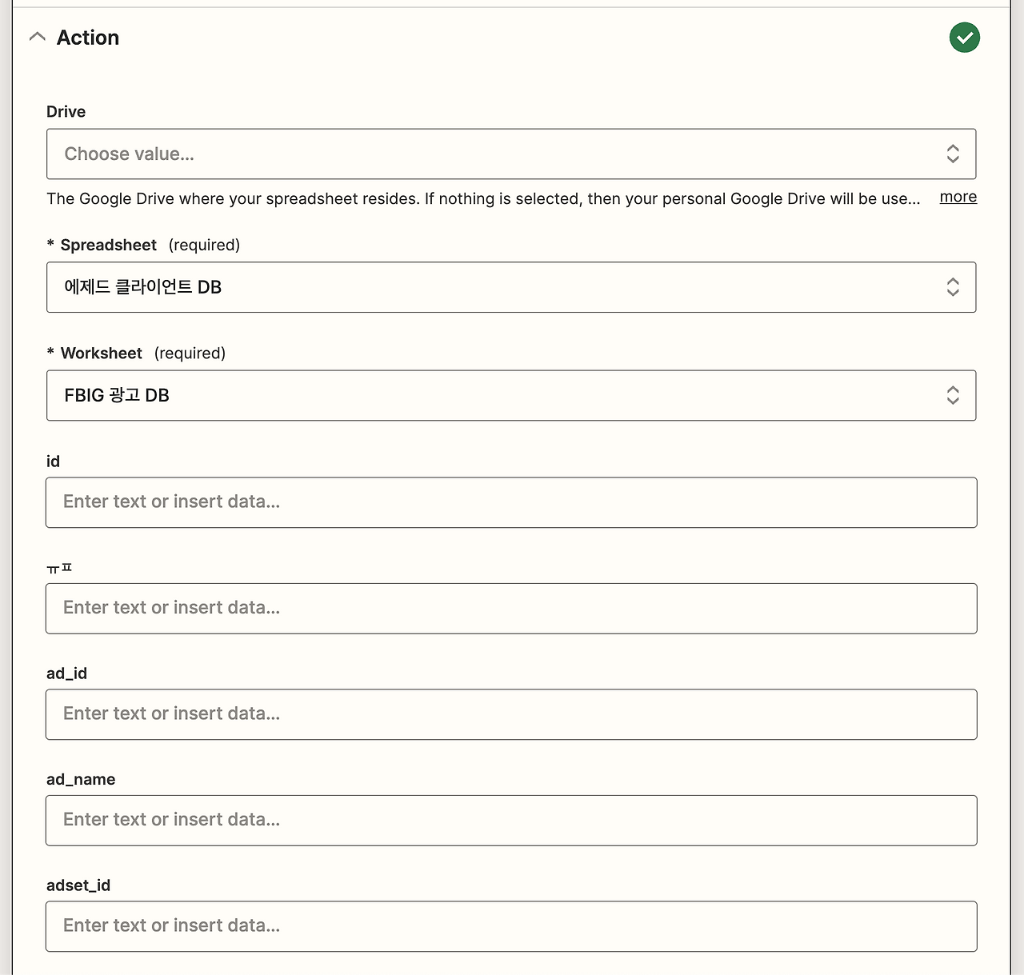Click the adset_id field label
1024x975 pixels.
(78, 885)
